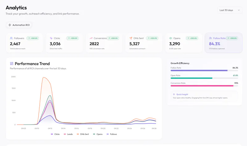247x146 pixels.
Task: Select the DMs Sent 5,327 card
Action: point(144,43)
